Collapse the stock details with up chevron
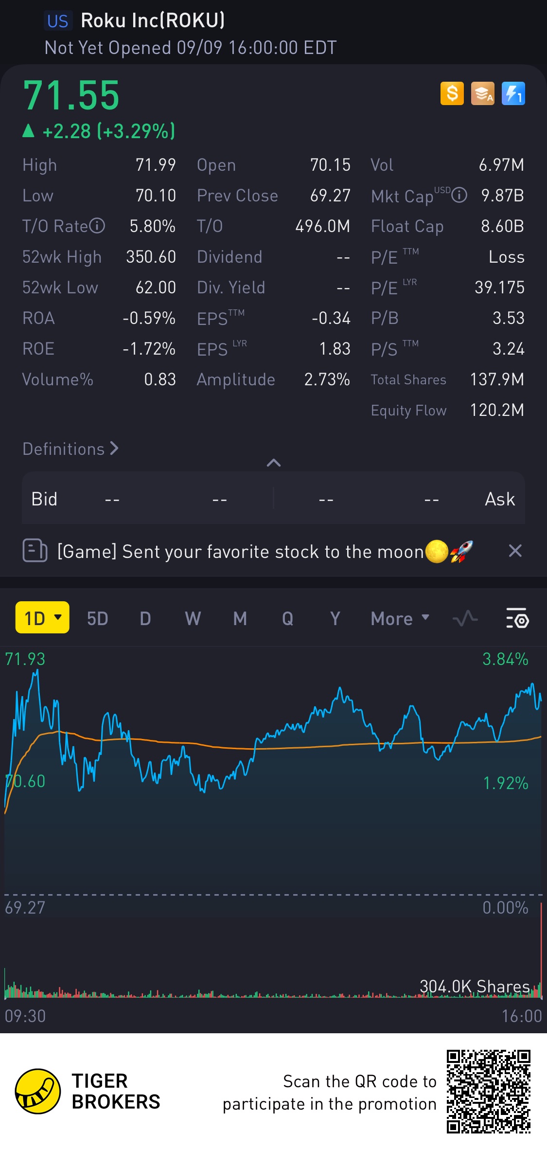547x1150 pixels. pos(274,463)
